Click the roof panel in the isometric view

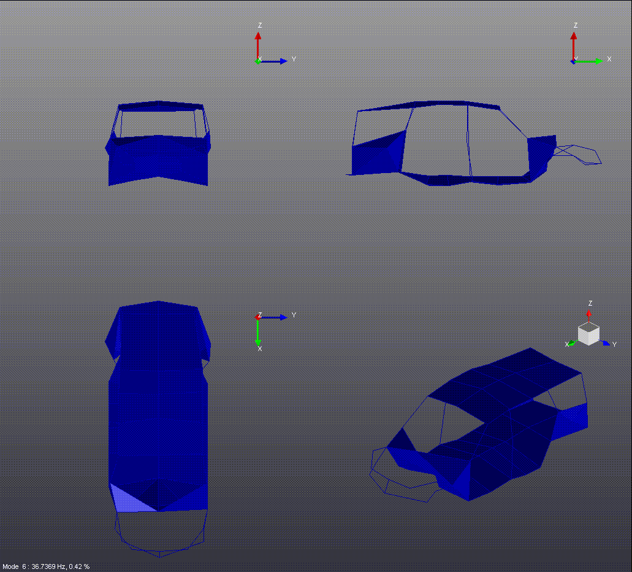(x=504, y=377)
